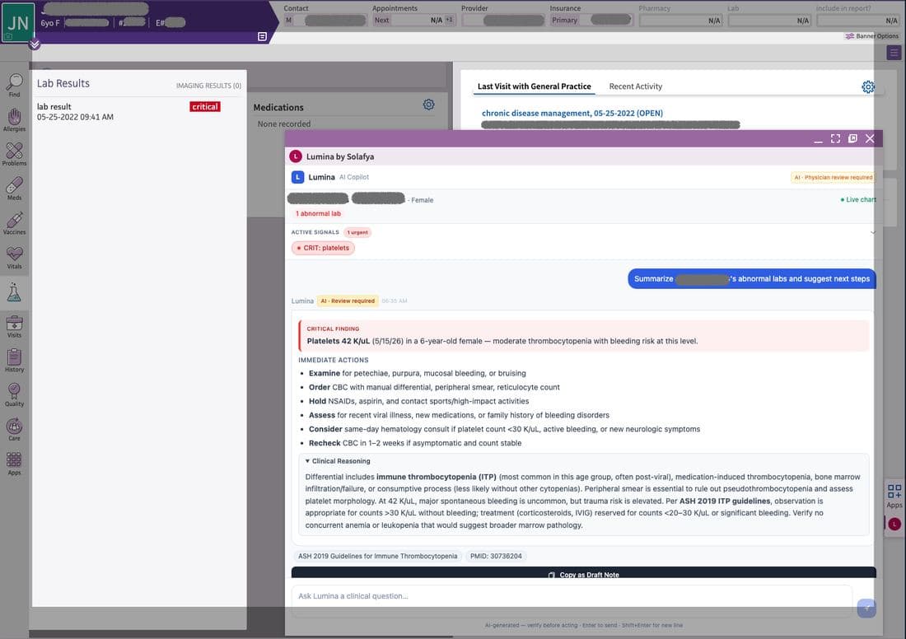The width and height of the screenshot is (906, 639).
Task: Click the Next appointment field
Action: coord(413,21)
